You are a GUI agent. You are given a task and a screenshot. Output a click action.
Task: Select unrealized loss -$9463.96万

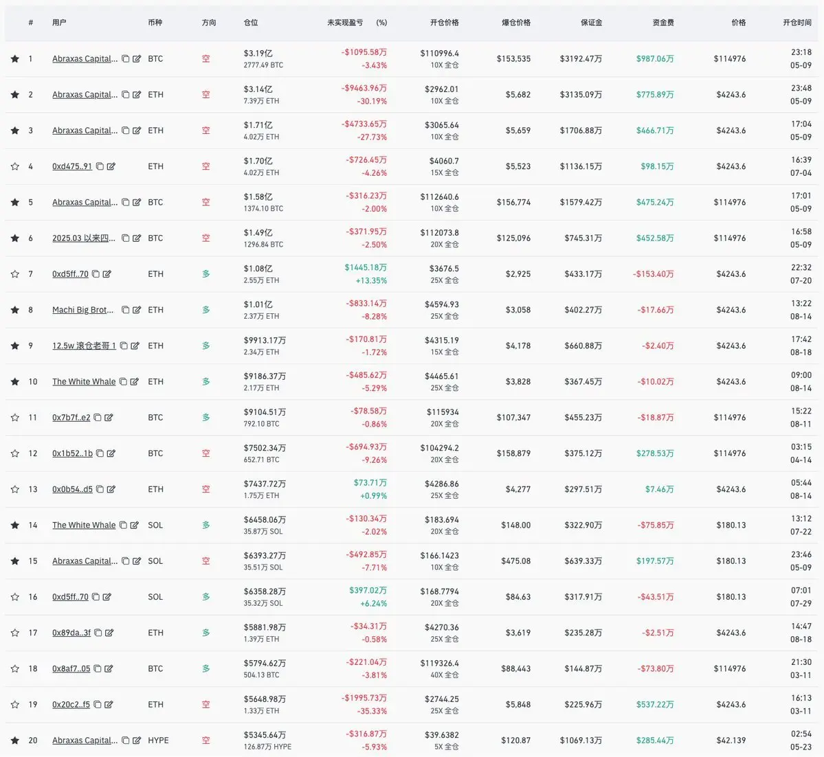pyautogui.click(x=364, y=88)
